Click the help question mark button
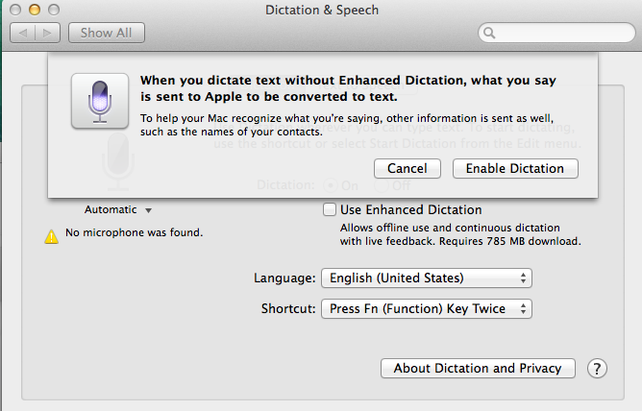 pos(597,369)
